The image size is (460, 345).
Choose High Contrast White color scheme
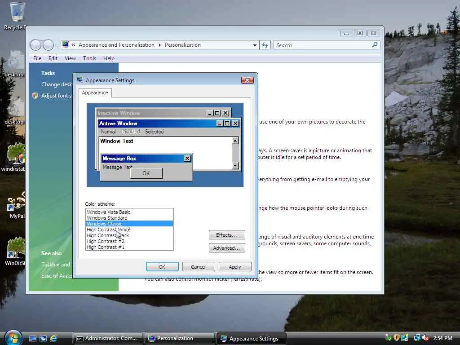pos(129,230)
